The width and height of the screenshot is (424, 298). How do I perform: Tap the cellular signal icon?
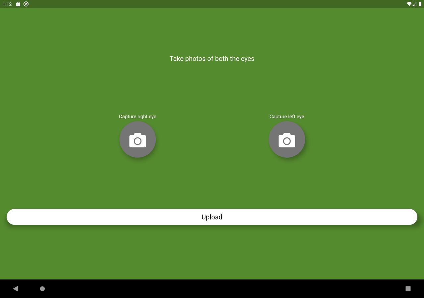click(x=414, y=4)
